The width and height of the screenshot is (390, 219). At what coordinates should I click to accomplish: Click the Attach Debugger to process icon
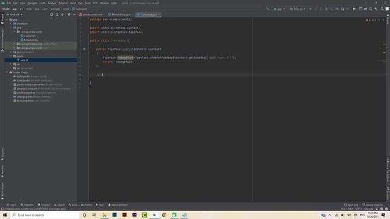coord(342,9)
